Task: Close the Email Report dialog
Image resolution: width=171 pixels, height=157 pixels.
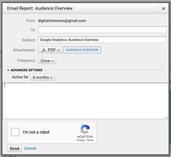Action: coord(163,9)
